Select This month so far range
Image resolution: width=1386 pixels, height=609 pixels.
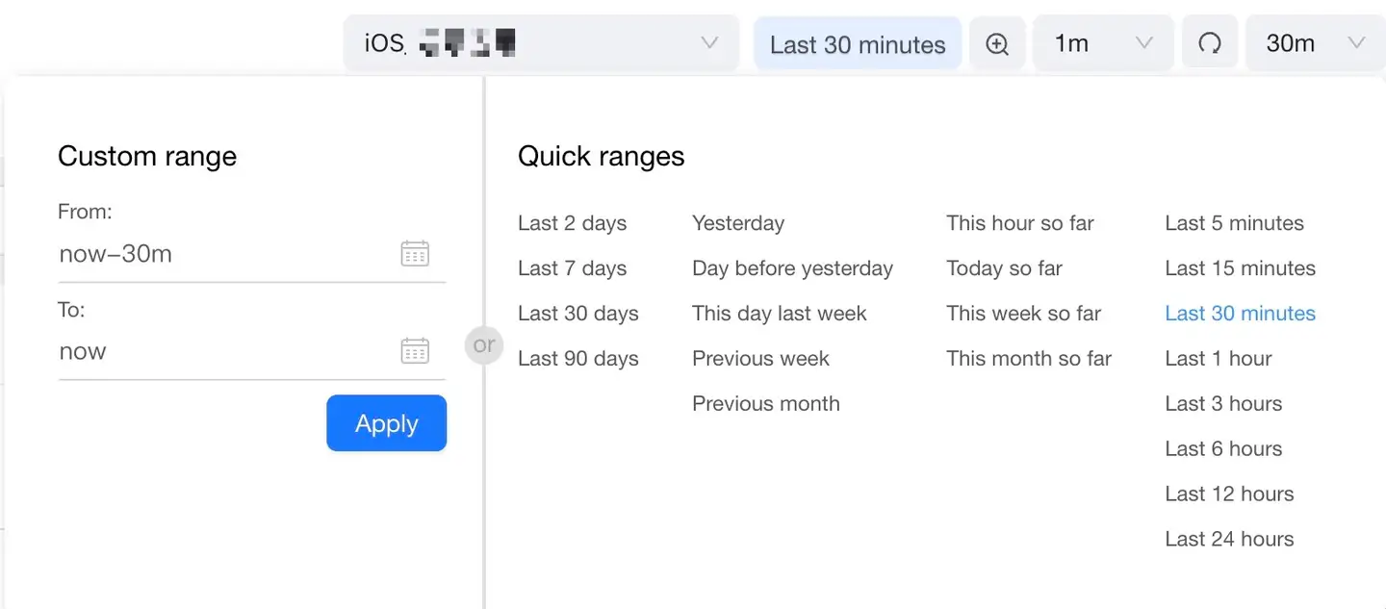[1028, 359]
